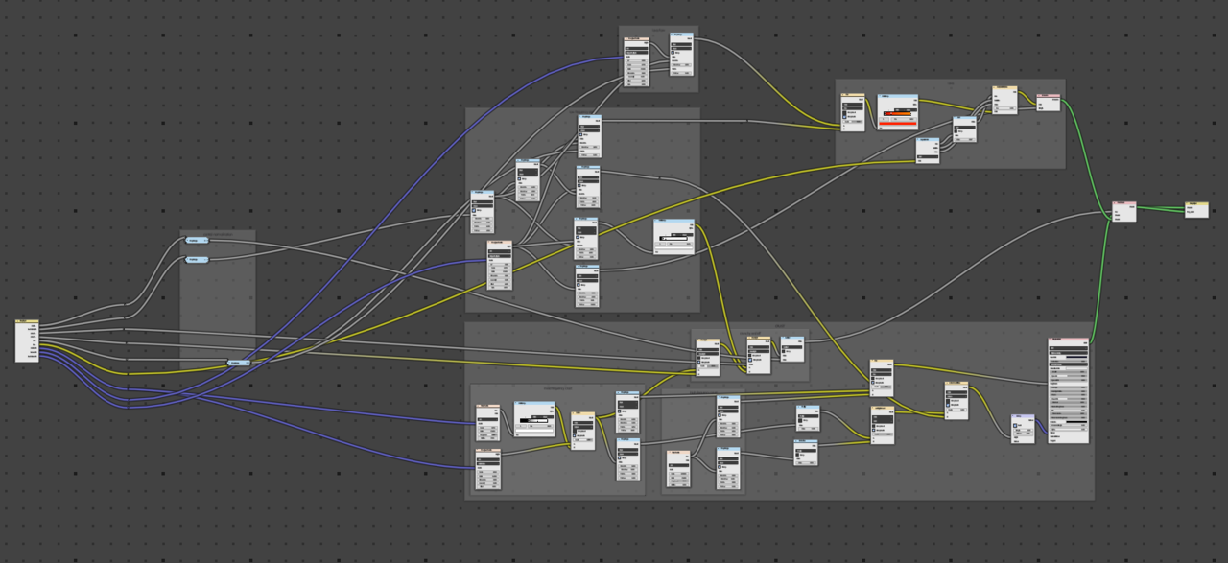Select the peach-header node in the middle frame

[500, 265]
